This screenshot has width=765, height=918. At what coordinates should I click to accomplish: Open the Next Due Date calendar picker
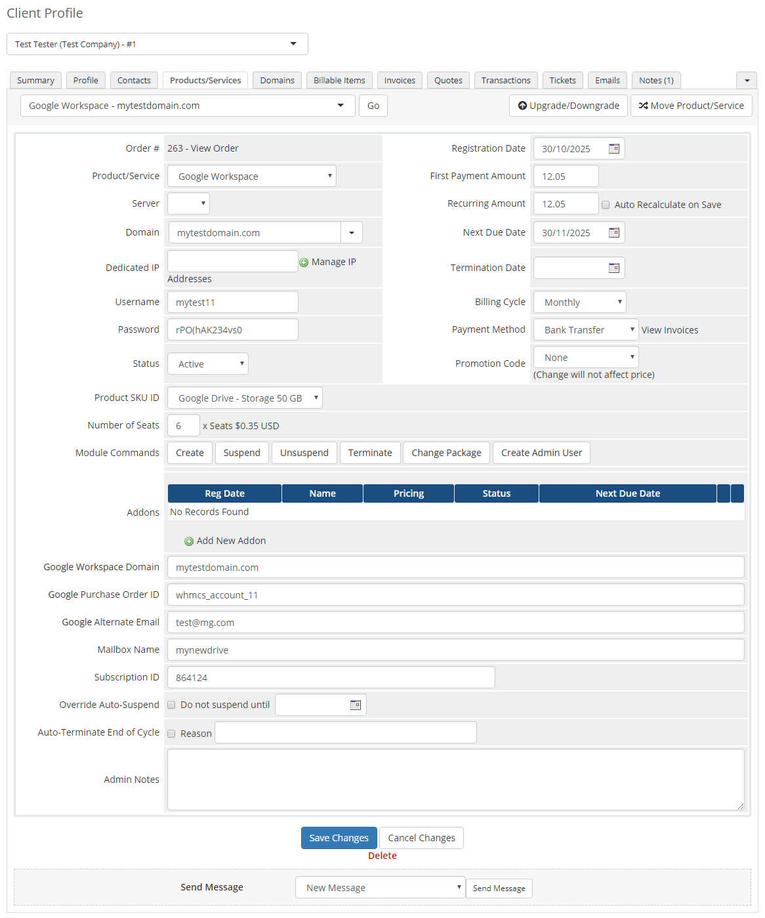click(x=613, y=232)
